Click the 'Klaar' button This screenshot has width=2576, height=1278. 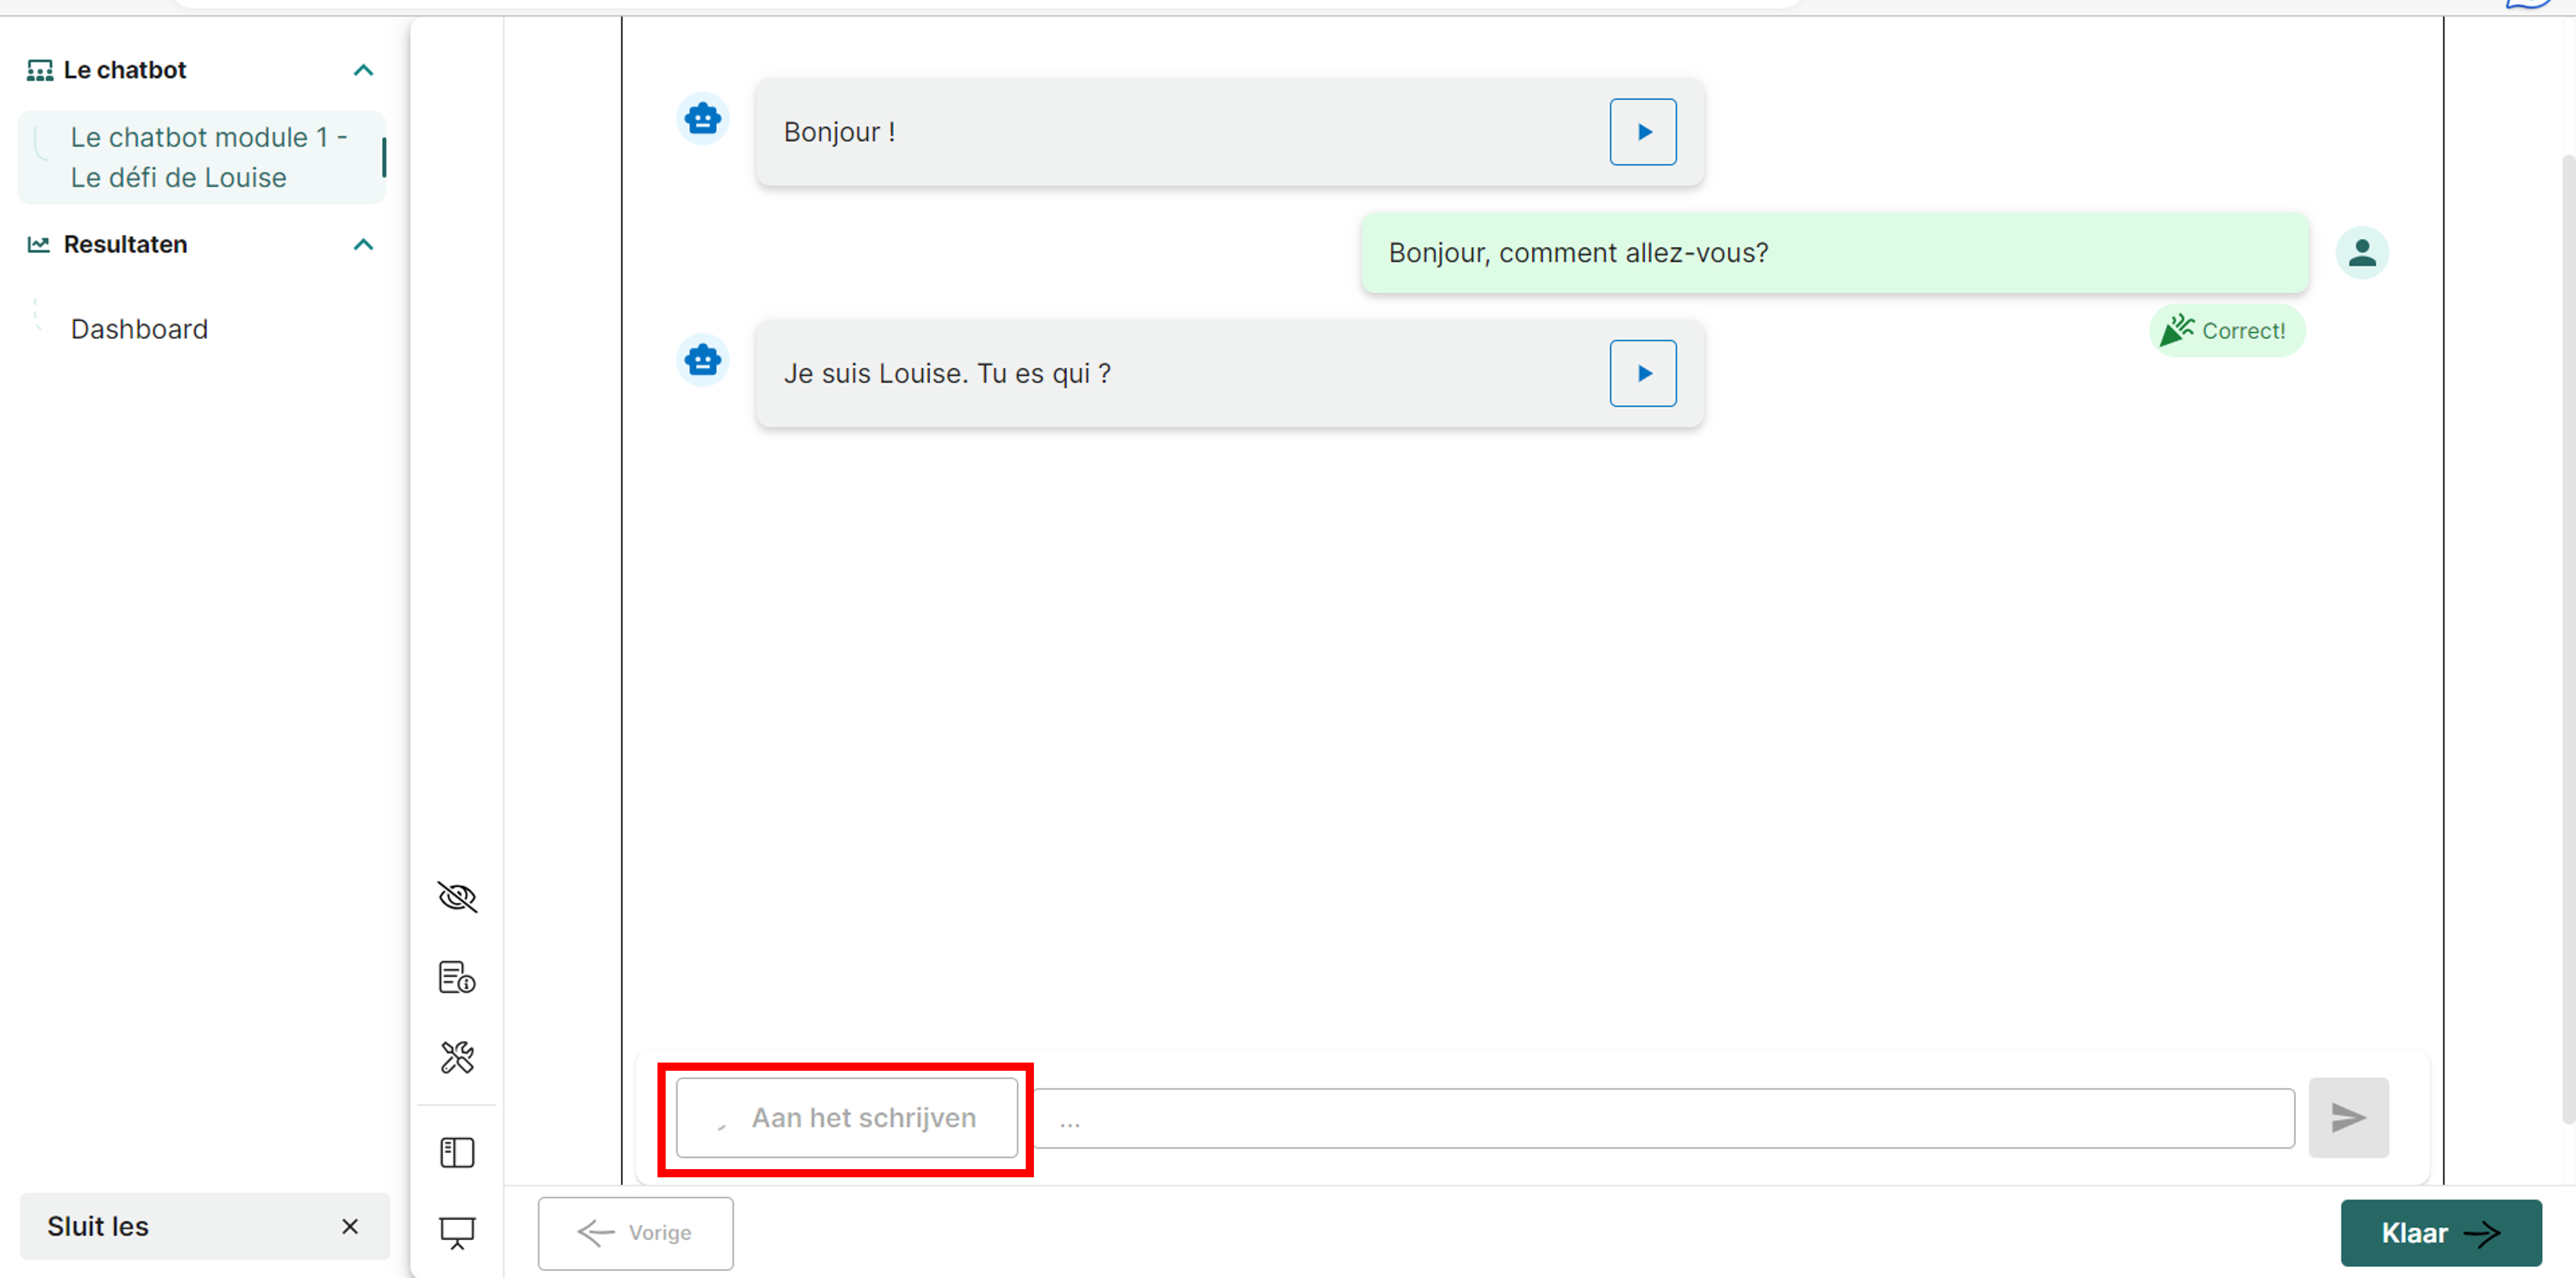2440,1232
